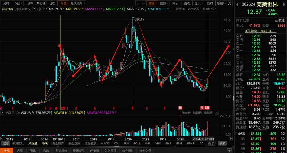Select the 成交量 volume indicator
287x153 pixels.
point(33,144)
